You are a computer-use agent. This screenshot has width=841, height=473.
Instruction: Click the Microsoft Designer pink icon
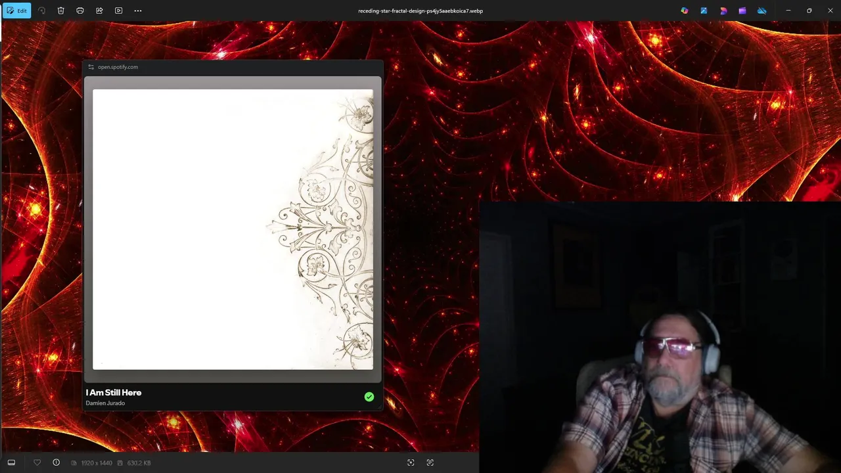click(x=723, y=11)
